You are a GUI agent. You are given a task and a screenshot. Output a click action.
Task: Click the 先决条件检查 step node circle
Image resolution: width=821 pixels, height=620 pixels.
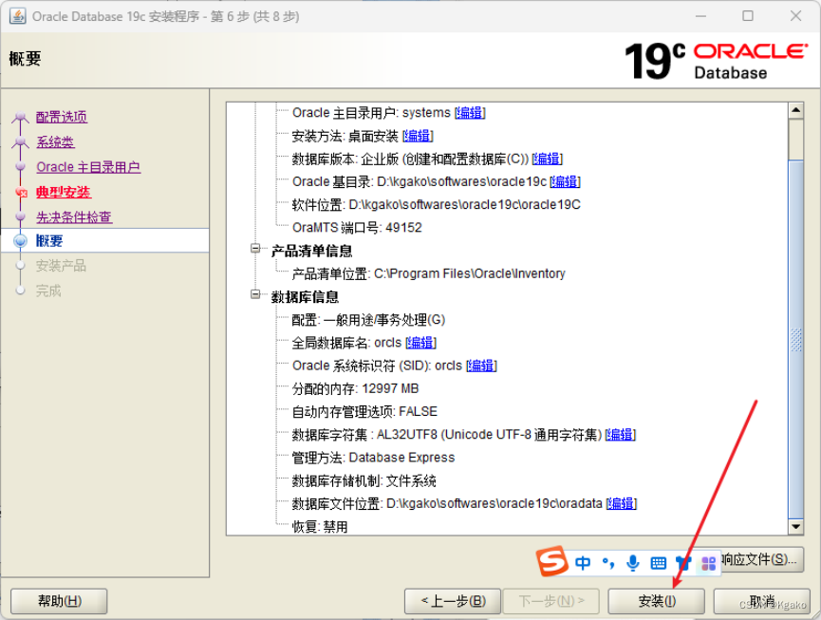pyautogui.click(x=20, y=216)
